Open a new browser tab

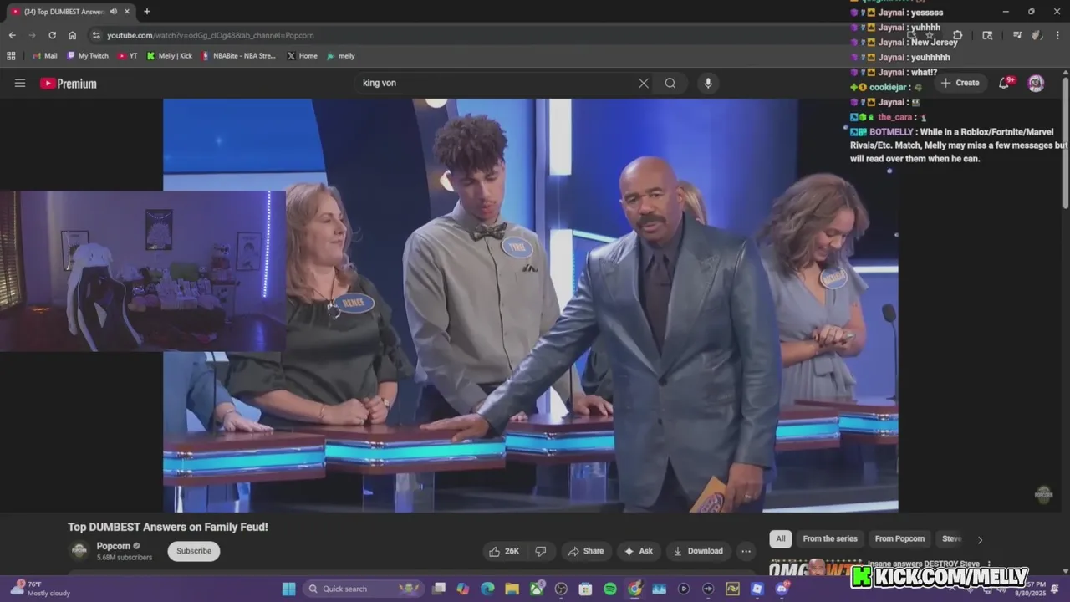(x=147, y=12)
